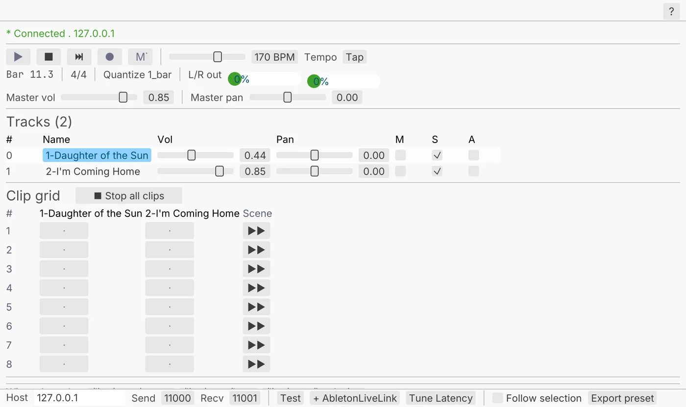Launch scene 6 with its double-arrow button

256,326
